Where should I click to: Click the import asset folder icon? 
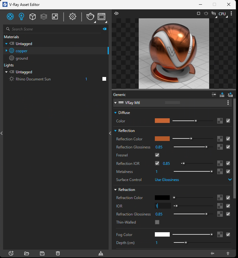click(27, 253)
